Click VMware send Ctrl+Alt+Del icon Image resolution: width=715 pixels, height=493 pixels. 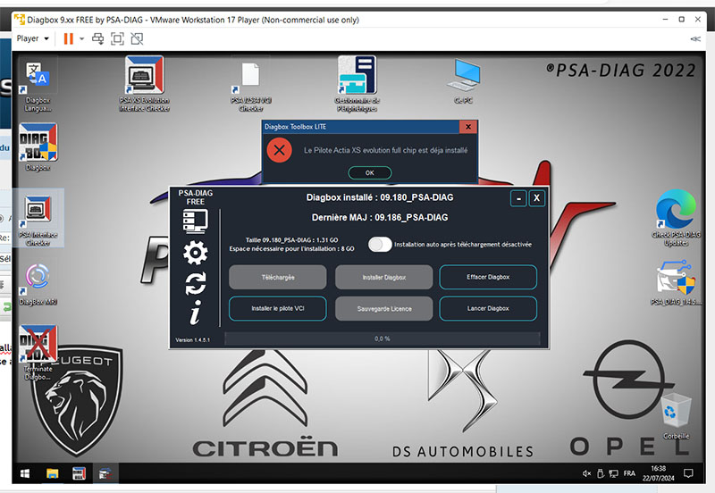pos(97,38)
